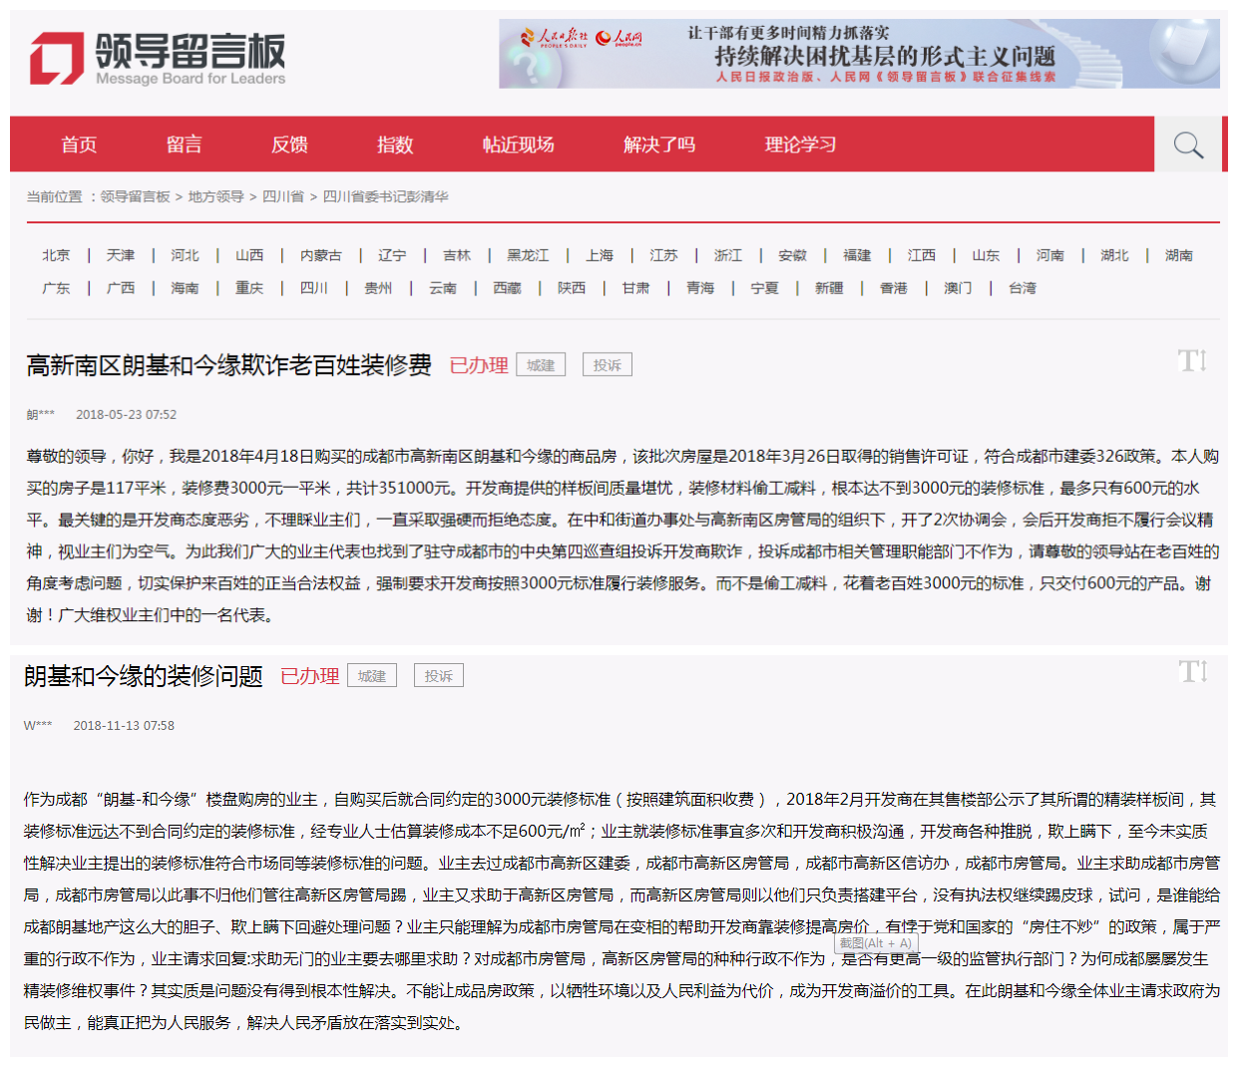The height and width of the screenshot is (1067, 1238).
Task: Click breadcrumb link 领导留言板
Action: [x=136, y=196]
